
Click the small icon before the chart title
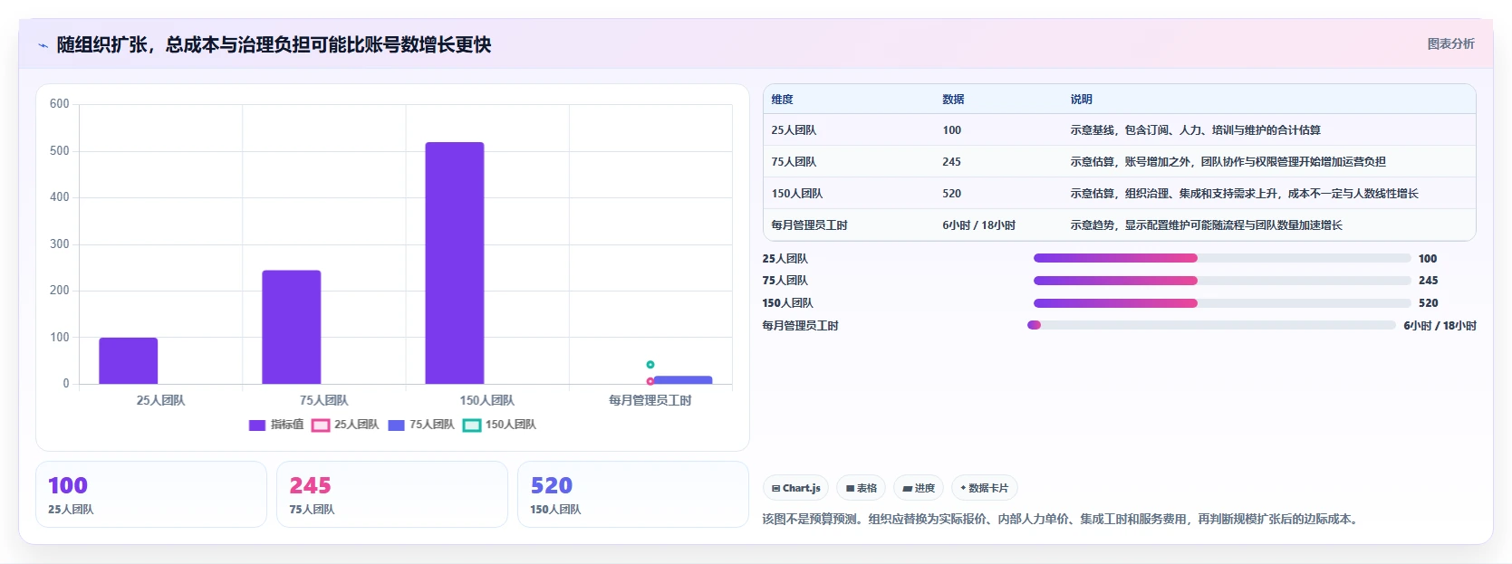(x=43, y=45)
